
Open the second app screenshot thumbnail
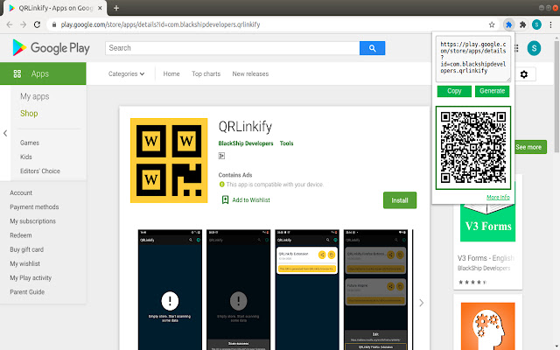tap(239, 290)
